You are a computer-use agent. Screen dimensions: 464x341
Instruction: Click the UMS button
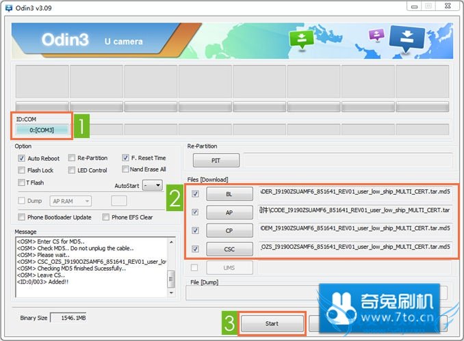pos(230,268)
